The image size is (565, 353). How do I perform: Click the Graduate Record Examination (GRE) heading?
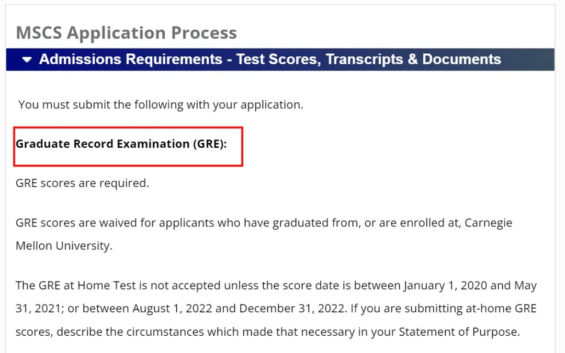121,144
